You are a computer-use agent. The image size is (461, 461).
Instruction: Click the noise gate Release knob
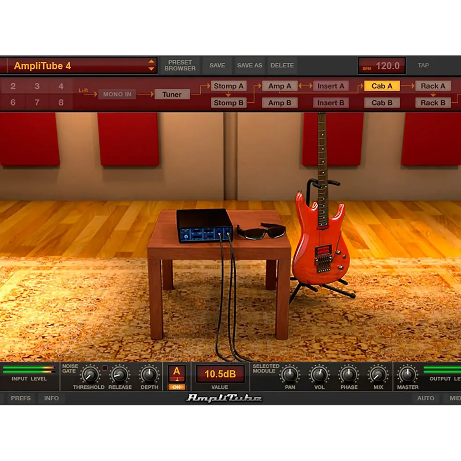120,374
